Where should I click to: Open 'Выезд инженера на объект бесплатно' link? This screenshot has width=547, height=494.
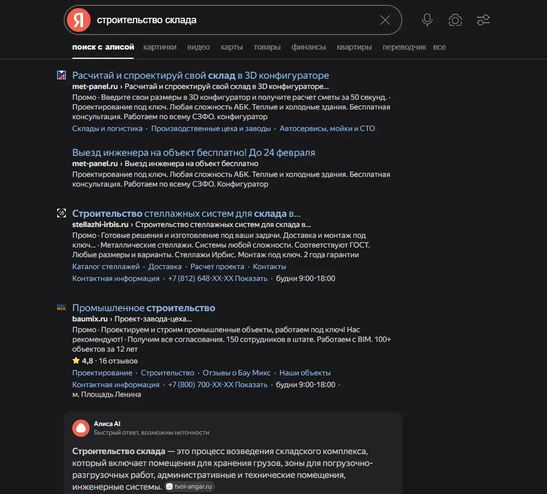coord(194,153)
